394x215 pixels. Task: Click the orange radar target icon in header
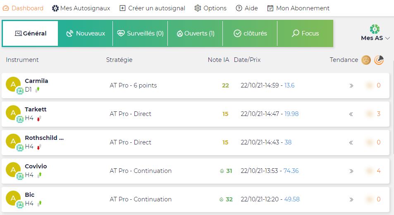379,60
